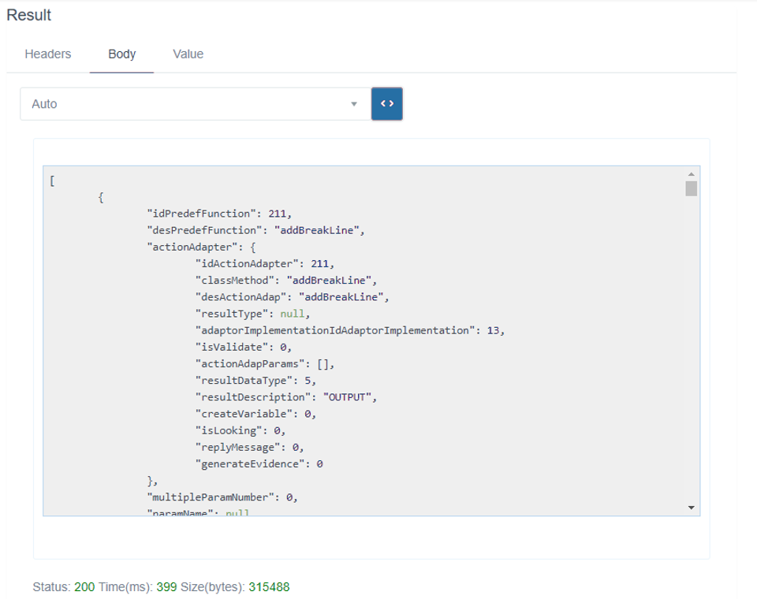Click the response time 399 value
This screenshot has height=599, width=757.
166,587
